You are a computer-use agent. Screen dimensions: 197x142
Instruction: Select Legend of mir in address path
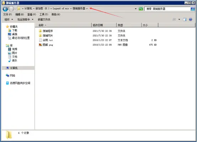61,9
